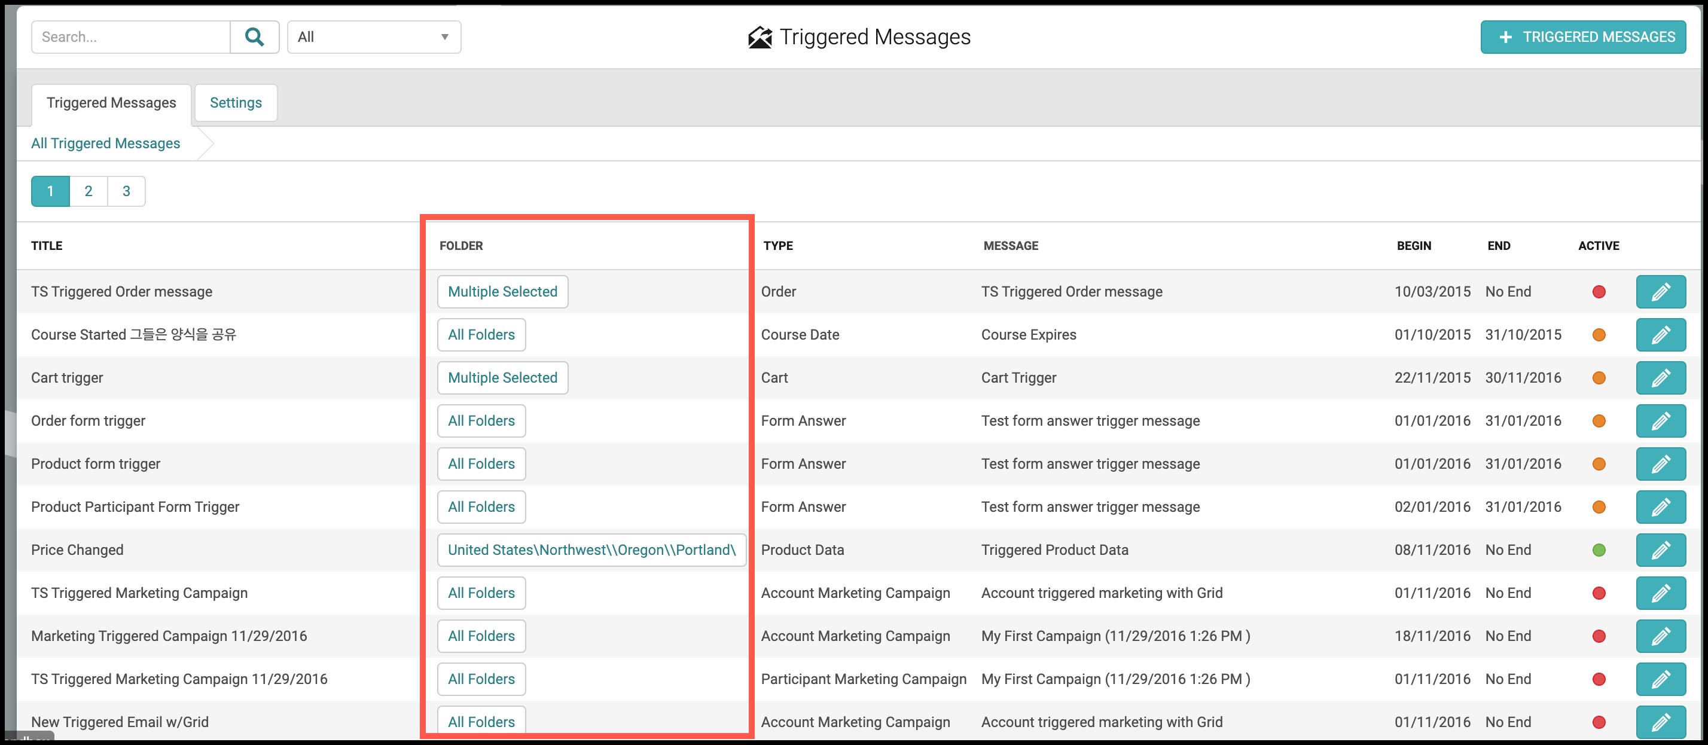Edit Product Participant Form Trigger row
1708x745 pixels.
click(1660, 507)
